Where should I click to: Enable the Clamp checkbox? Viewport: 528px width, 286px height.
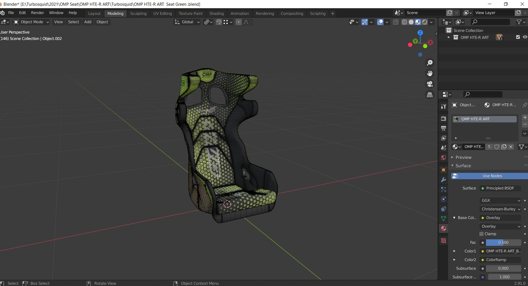[x=481, y=234]
